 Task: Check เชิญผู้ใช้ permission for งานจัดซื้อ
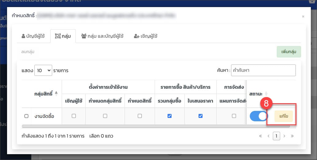[74, 116]
